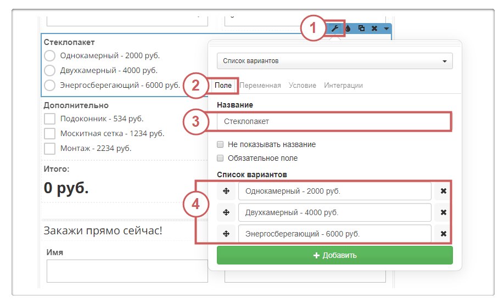
Task: Remove the Двухкамерный option with X
Action: (x=444, y=212)
